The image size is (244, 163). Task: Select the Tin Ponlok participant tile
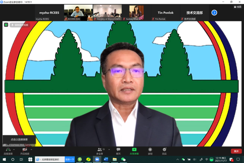pyautogui.click(x=166, y=13)
